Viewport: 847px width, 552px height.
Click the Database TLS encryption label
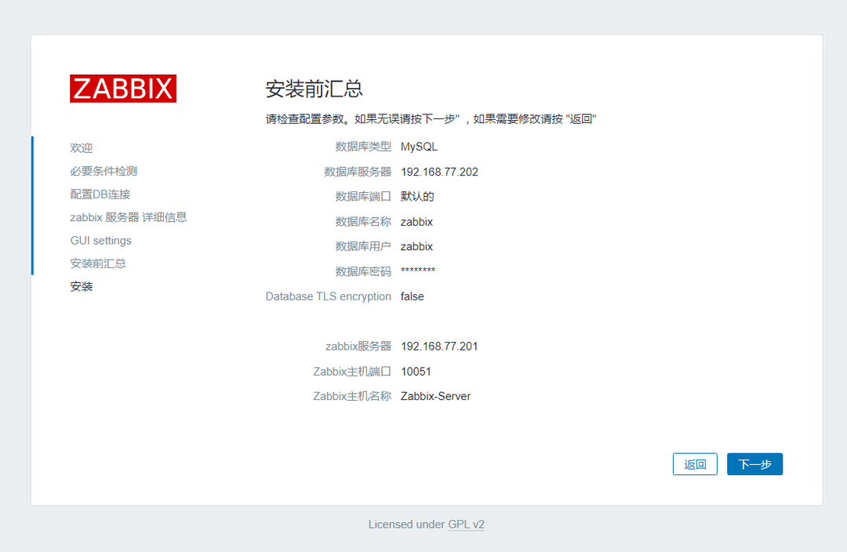click(329, 296)
